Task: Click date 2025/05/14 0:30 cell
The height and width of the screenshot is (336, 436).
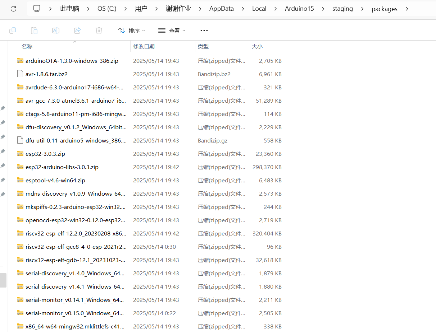Action: (x=154, y=247)
